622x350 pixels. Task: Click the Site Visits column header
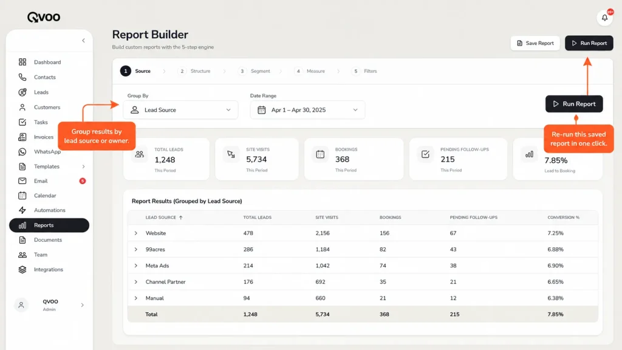pos(326,218)
